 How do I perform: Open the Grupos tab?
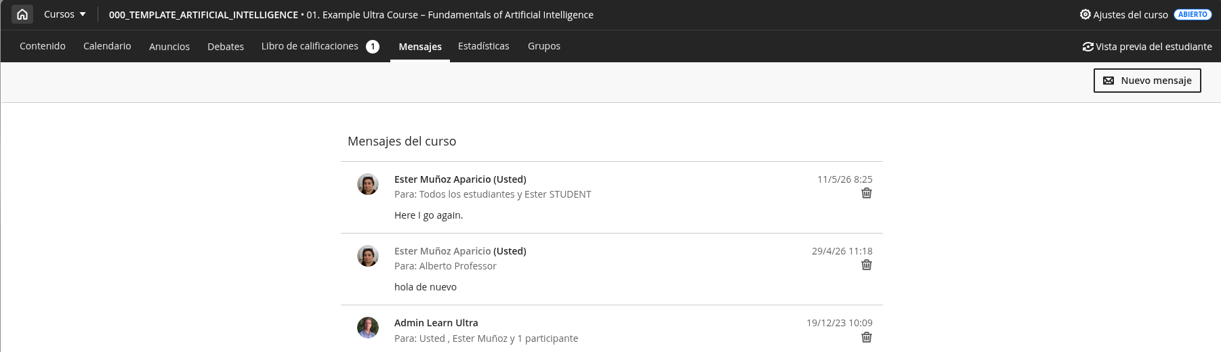point(544,46)
